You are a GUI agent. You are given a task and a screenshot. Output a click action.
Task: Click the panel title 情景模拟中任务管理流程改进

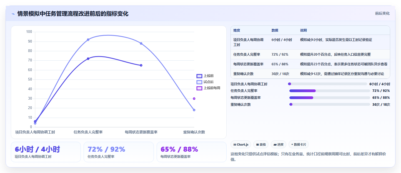73,14
